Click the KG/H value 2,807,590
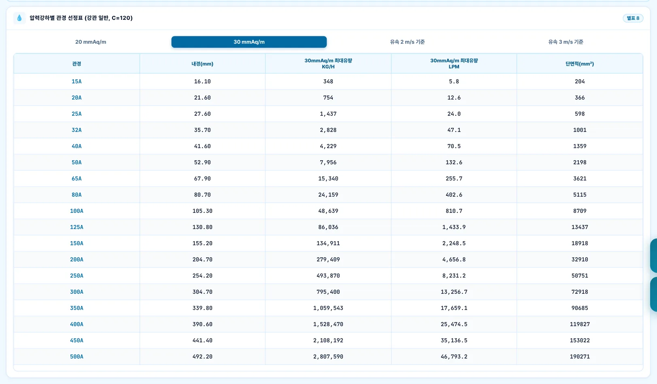The height and width of the screenshot is (384, 657). coord(328,356)
